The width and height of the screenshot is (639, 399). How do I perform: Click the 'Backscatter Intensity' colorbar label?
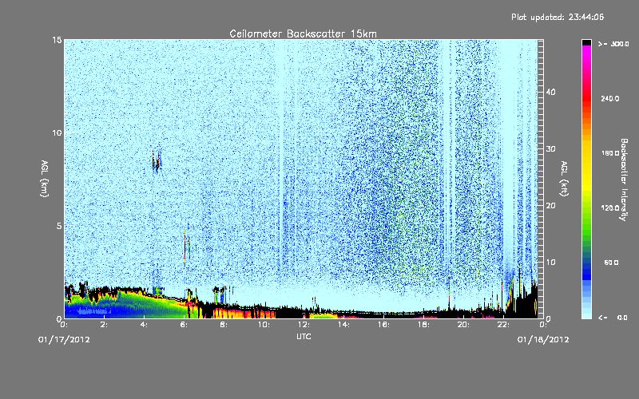tap(623, 180)
